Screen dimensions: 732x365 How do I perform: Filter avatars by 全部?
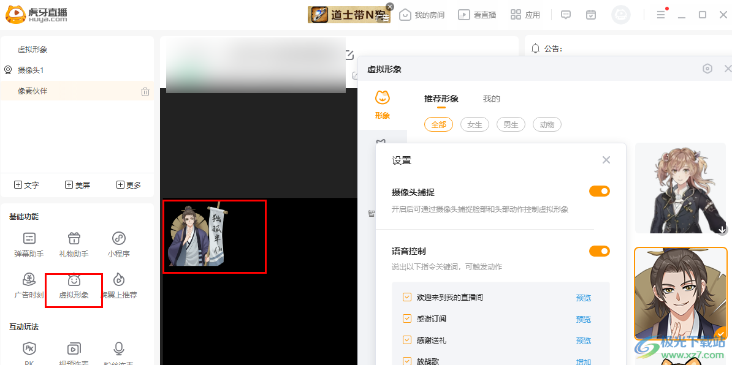(439, 124)
